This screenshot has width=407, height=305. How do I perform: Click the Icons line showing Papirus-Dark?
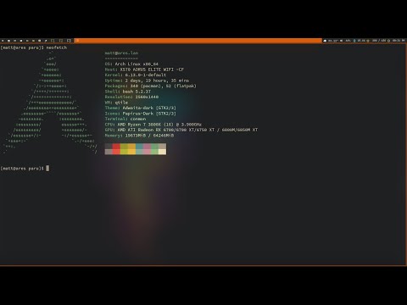(x=141, y=114)
